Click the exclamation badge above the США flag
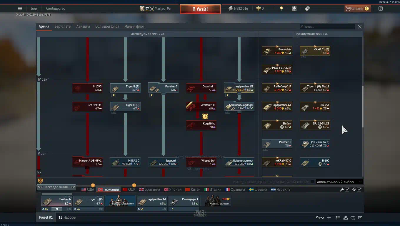 point(93,185)
